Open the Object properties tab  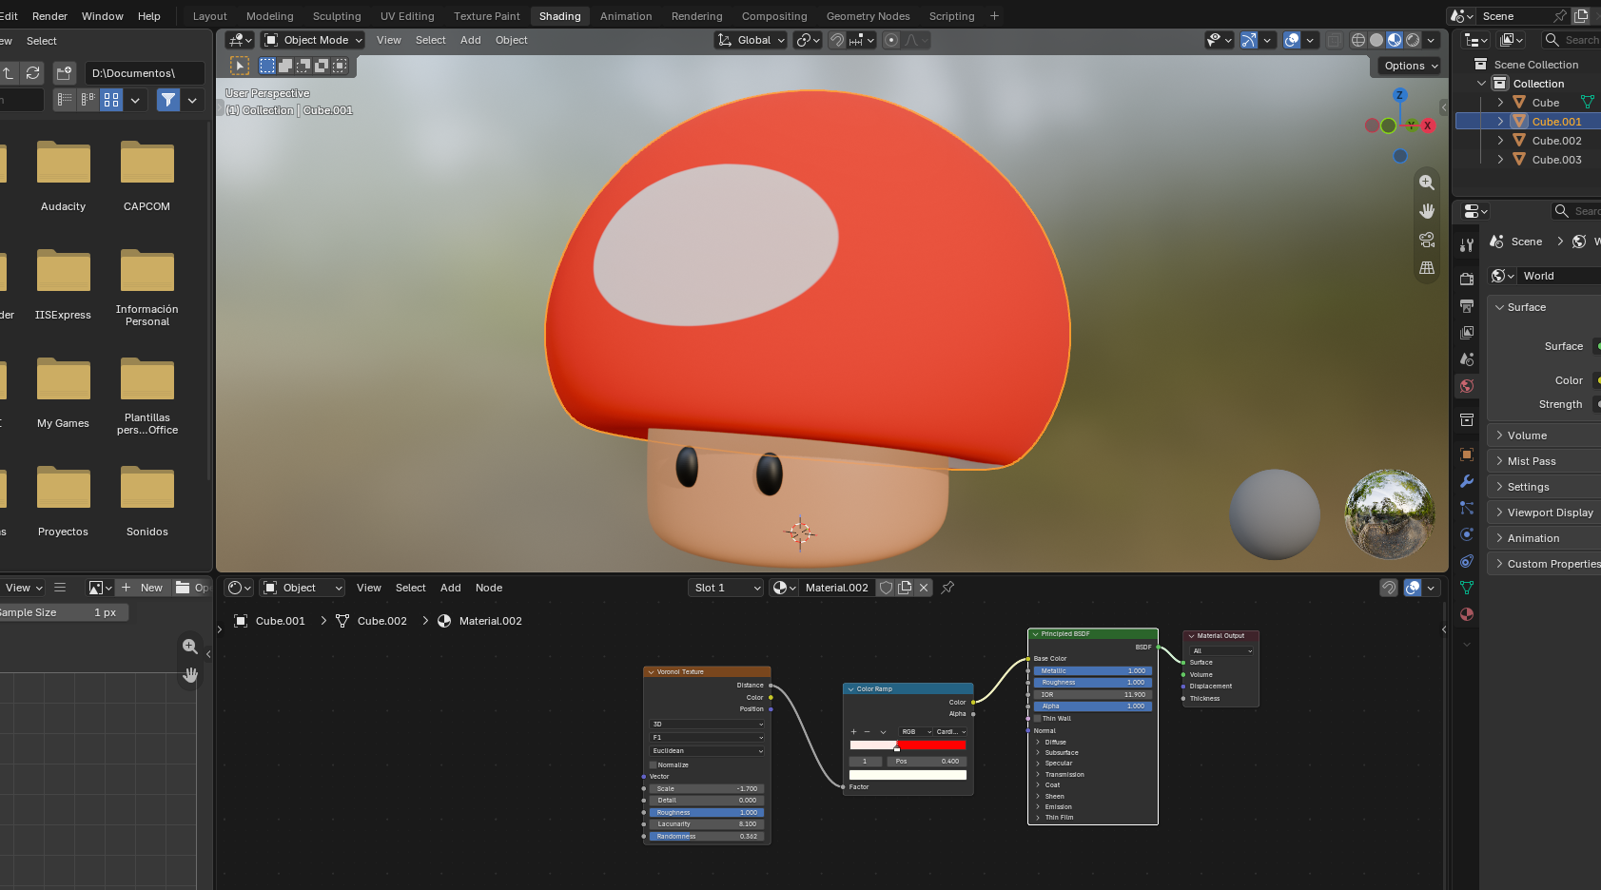pos(1467,455)
